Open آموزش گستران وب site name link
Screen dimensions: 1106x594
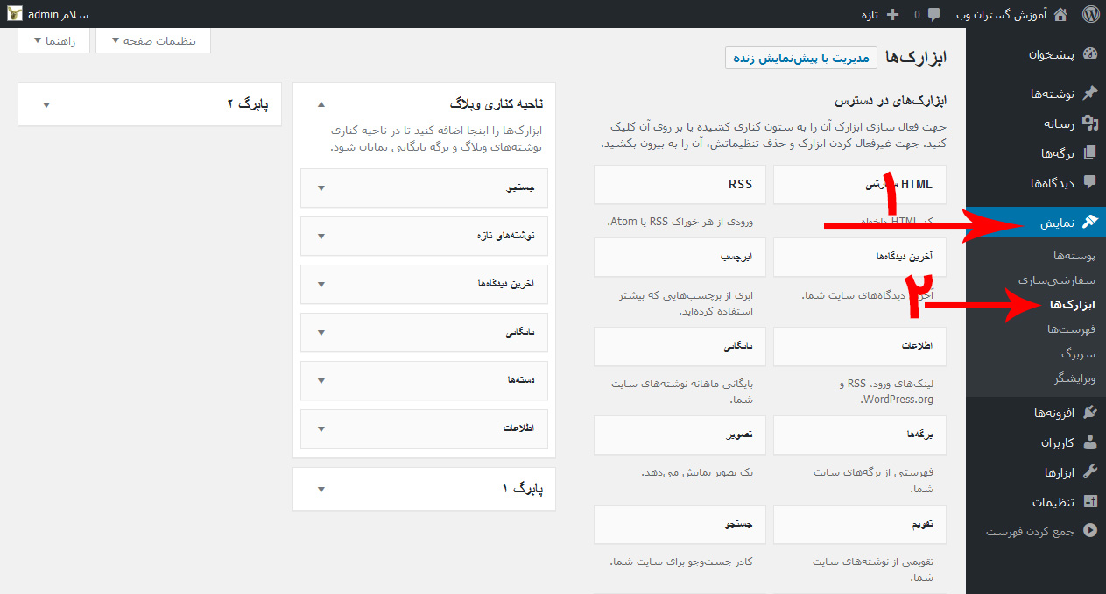[1001, 15]
